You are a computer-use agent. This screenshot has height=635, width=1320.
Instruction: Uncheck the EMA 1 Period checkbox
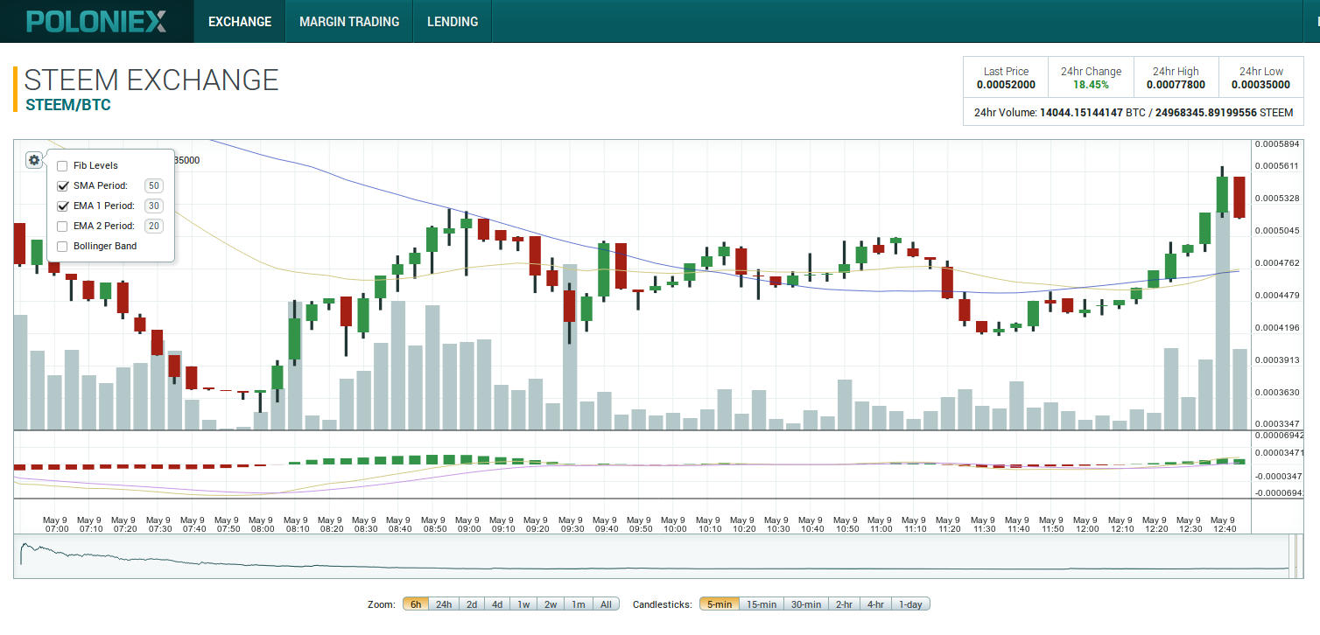point(62,206)
